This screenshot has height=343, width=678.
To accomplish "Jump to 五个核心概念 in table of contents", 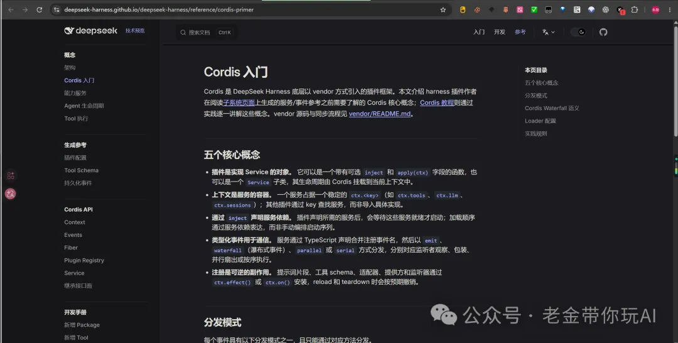I will click(x=541, y=83).
